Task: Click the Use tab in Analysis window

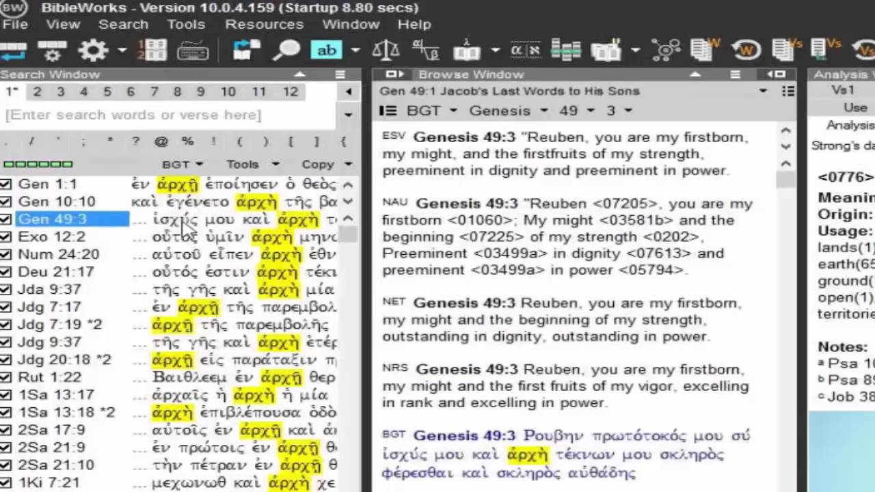Action: 854,107
